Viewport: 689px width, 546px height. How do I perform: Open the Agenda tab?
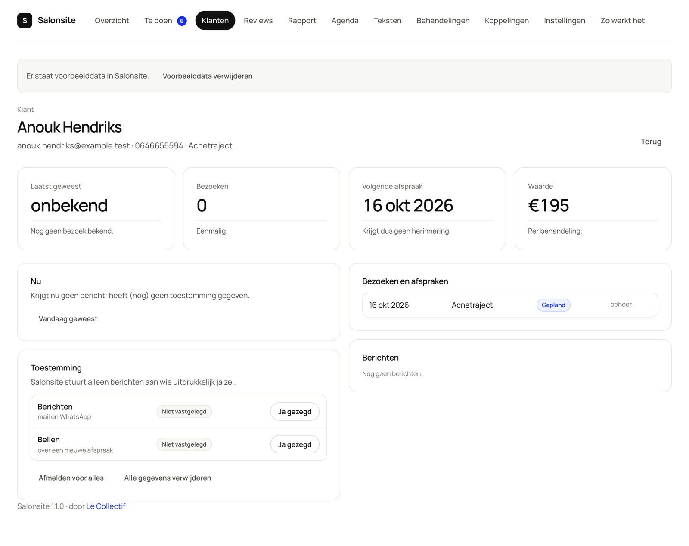pyautogui.click(x=345, y=20)
